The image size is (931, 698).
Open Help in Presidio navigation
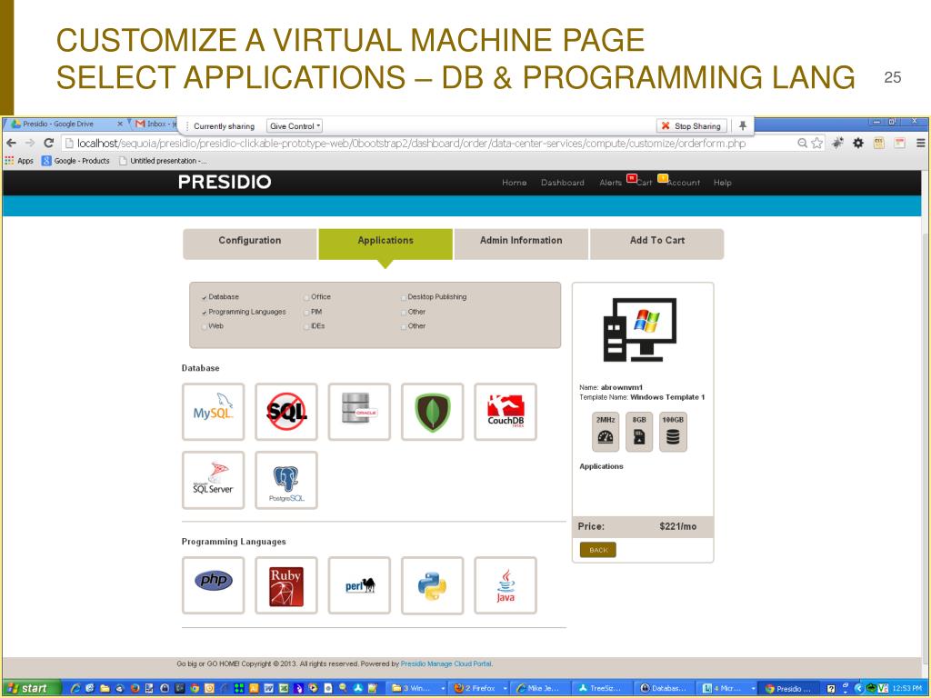coord(722,183)
